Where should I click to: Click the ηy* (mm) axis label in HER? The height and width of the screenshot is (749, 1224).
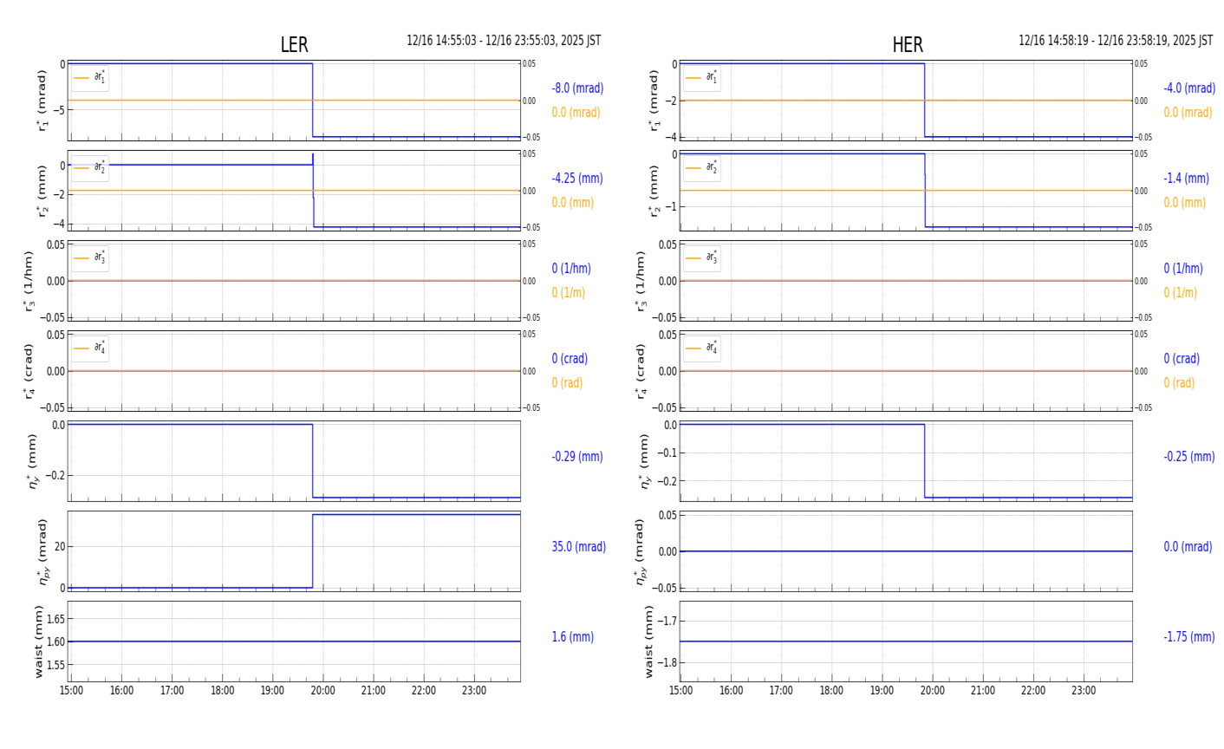644,461
